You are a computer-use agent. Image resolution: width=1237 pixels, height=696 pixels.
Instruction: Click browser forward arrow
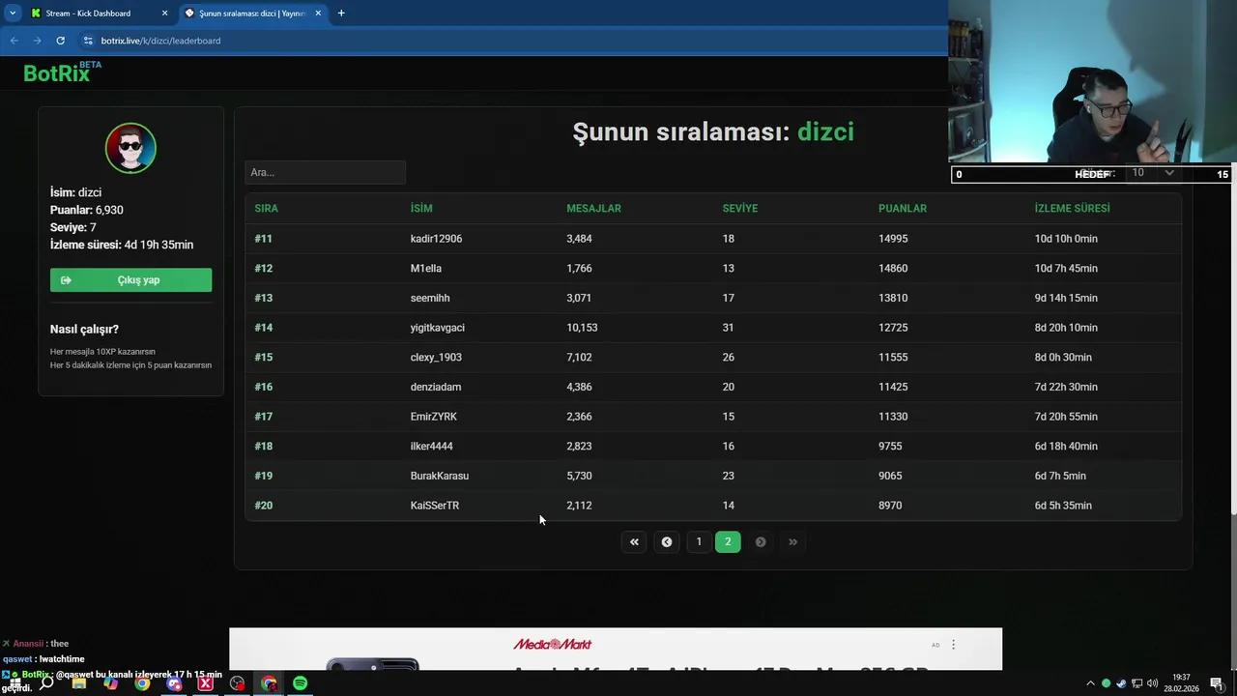[37, 41]
